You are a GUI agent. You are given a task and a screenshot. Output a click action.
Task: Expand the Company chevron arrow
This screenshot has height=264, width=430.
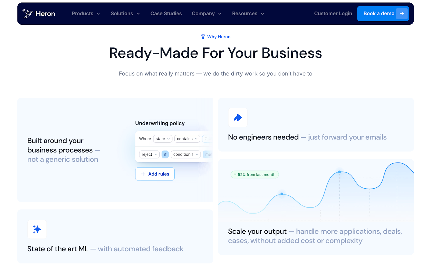(x=220, y=14)
